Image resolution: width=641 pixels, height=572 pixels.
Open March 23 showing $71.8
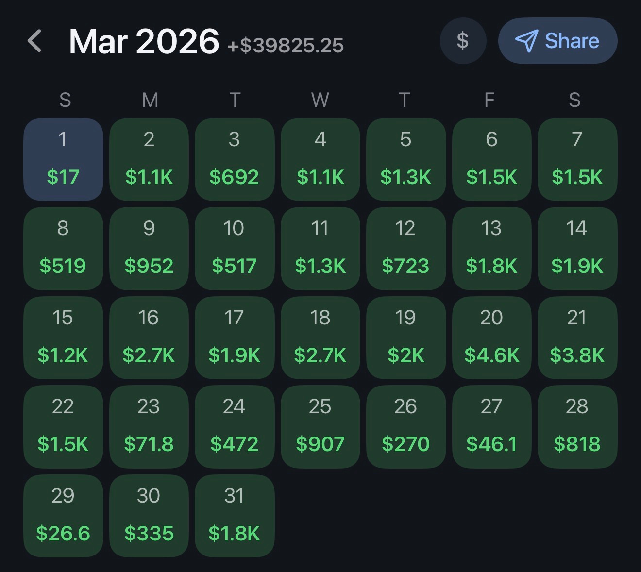[149, 427]
